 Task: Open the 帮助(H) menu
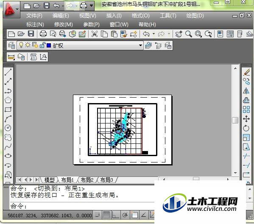(x=147, y=25)
